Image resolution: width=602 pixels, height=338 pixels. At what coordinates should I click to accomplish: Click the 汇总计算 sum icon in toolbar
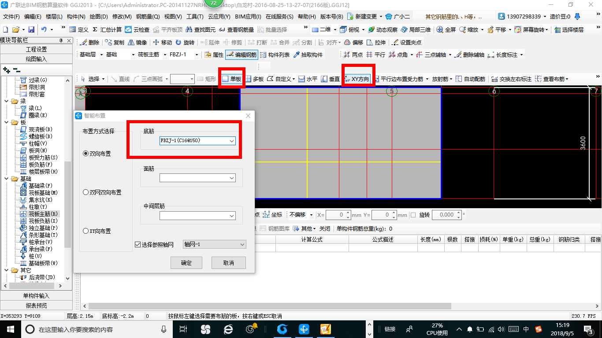click(x=107, y=29)
